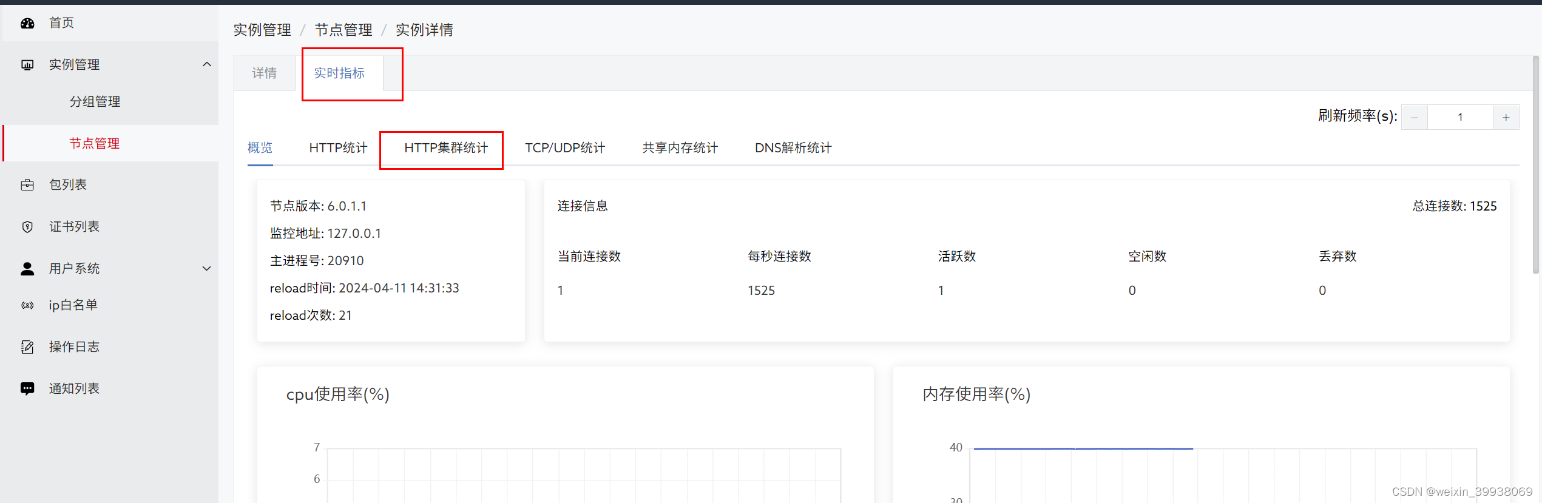
Task: Collapse the 实例管理 menu chevron
Action: [x=207, y=64]
